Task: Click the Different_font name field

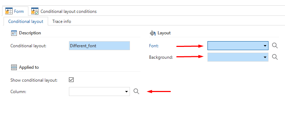Action: pyautogui.click(x=99, y=46)
